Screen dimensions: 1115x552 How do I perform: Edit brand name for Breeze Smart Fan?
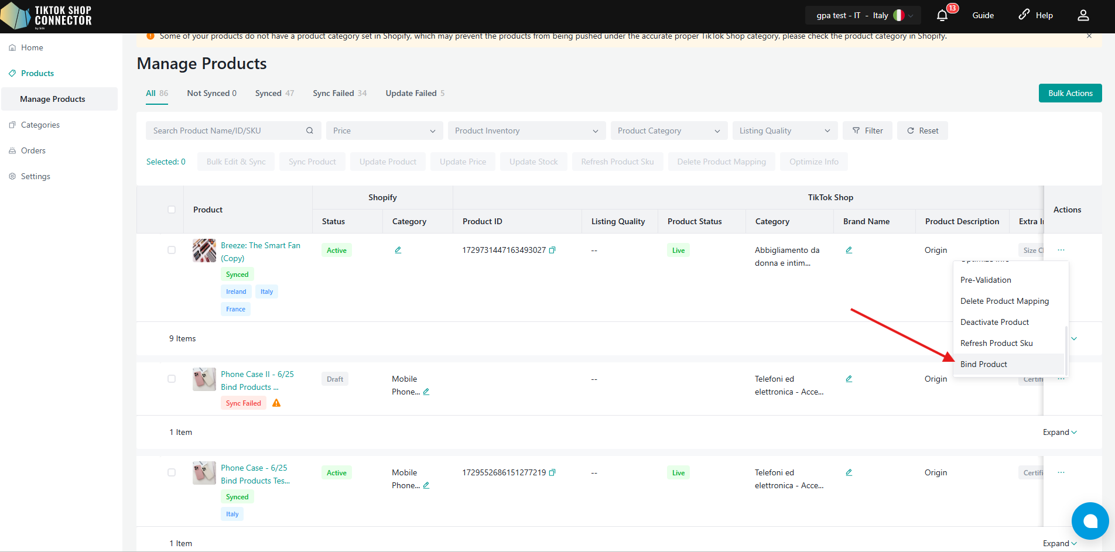click(849, 250)
